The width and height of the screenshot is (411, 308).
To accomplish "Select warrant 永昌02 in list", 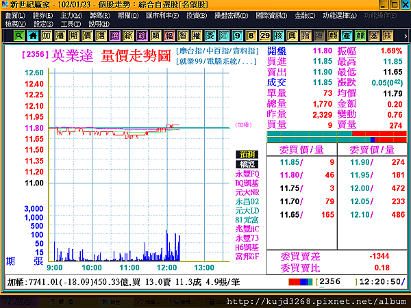I will point(247,201).
